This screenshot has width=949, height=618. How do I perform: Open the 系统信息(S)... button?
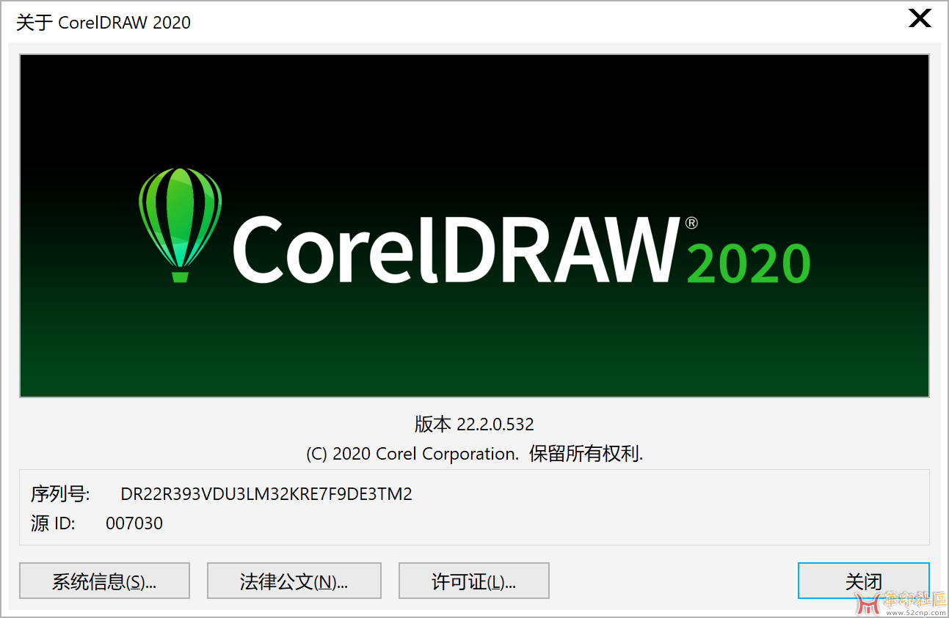click(x=104, y=581)
